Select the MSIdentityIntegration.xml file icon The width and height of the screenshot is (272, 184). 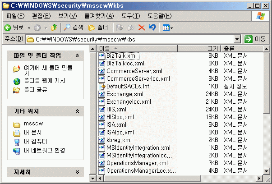[x=101, y=148]
